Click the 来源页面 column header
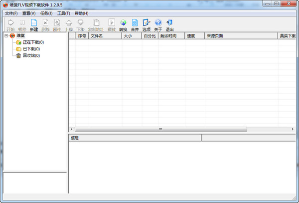This screenshot has height=203, width=299. (241, 36)
